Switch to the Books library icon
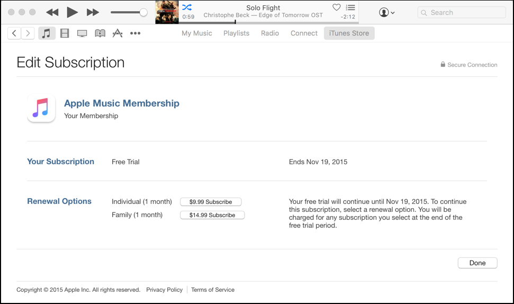Viewport: 514px width, 304px height. click(x=100, y=33)
